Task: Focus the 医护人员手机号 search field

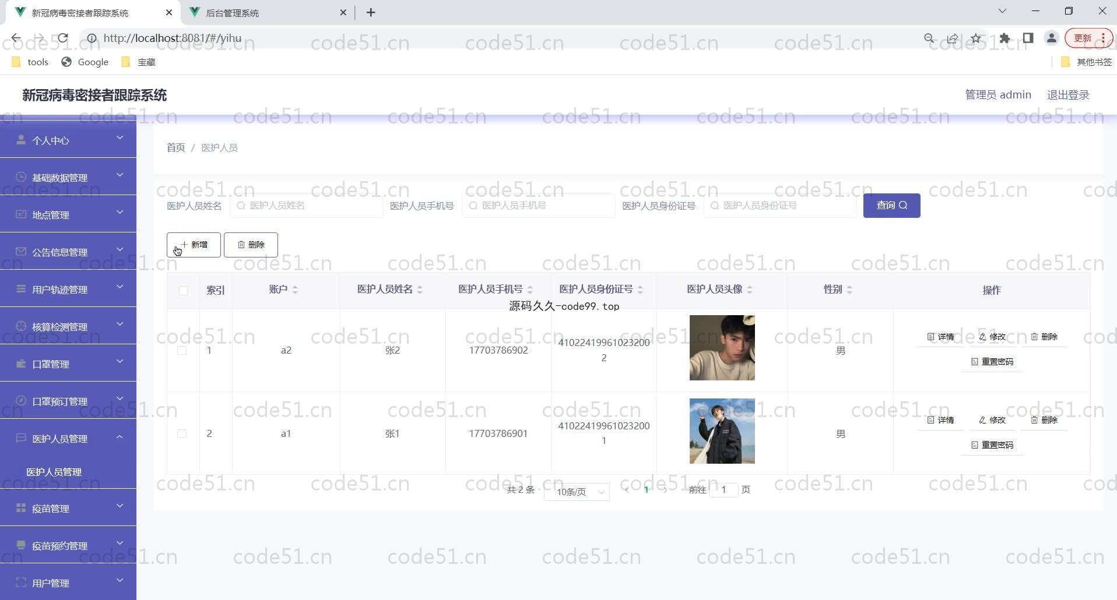Action: (539, 206)
